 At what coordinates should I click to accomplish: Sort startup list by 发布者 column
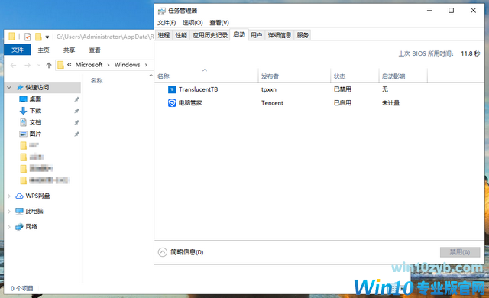coord(294,76)
